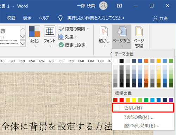
Task: Click the horizontal ruler
Action: pos(56,61)
